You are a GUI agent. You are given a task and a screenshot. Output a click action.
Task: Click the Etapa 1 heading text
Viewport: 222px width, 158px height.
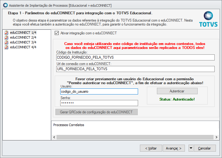point(80,13)
